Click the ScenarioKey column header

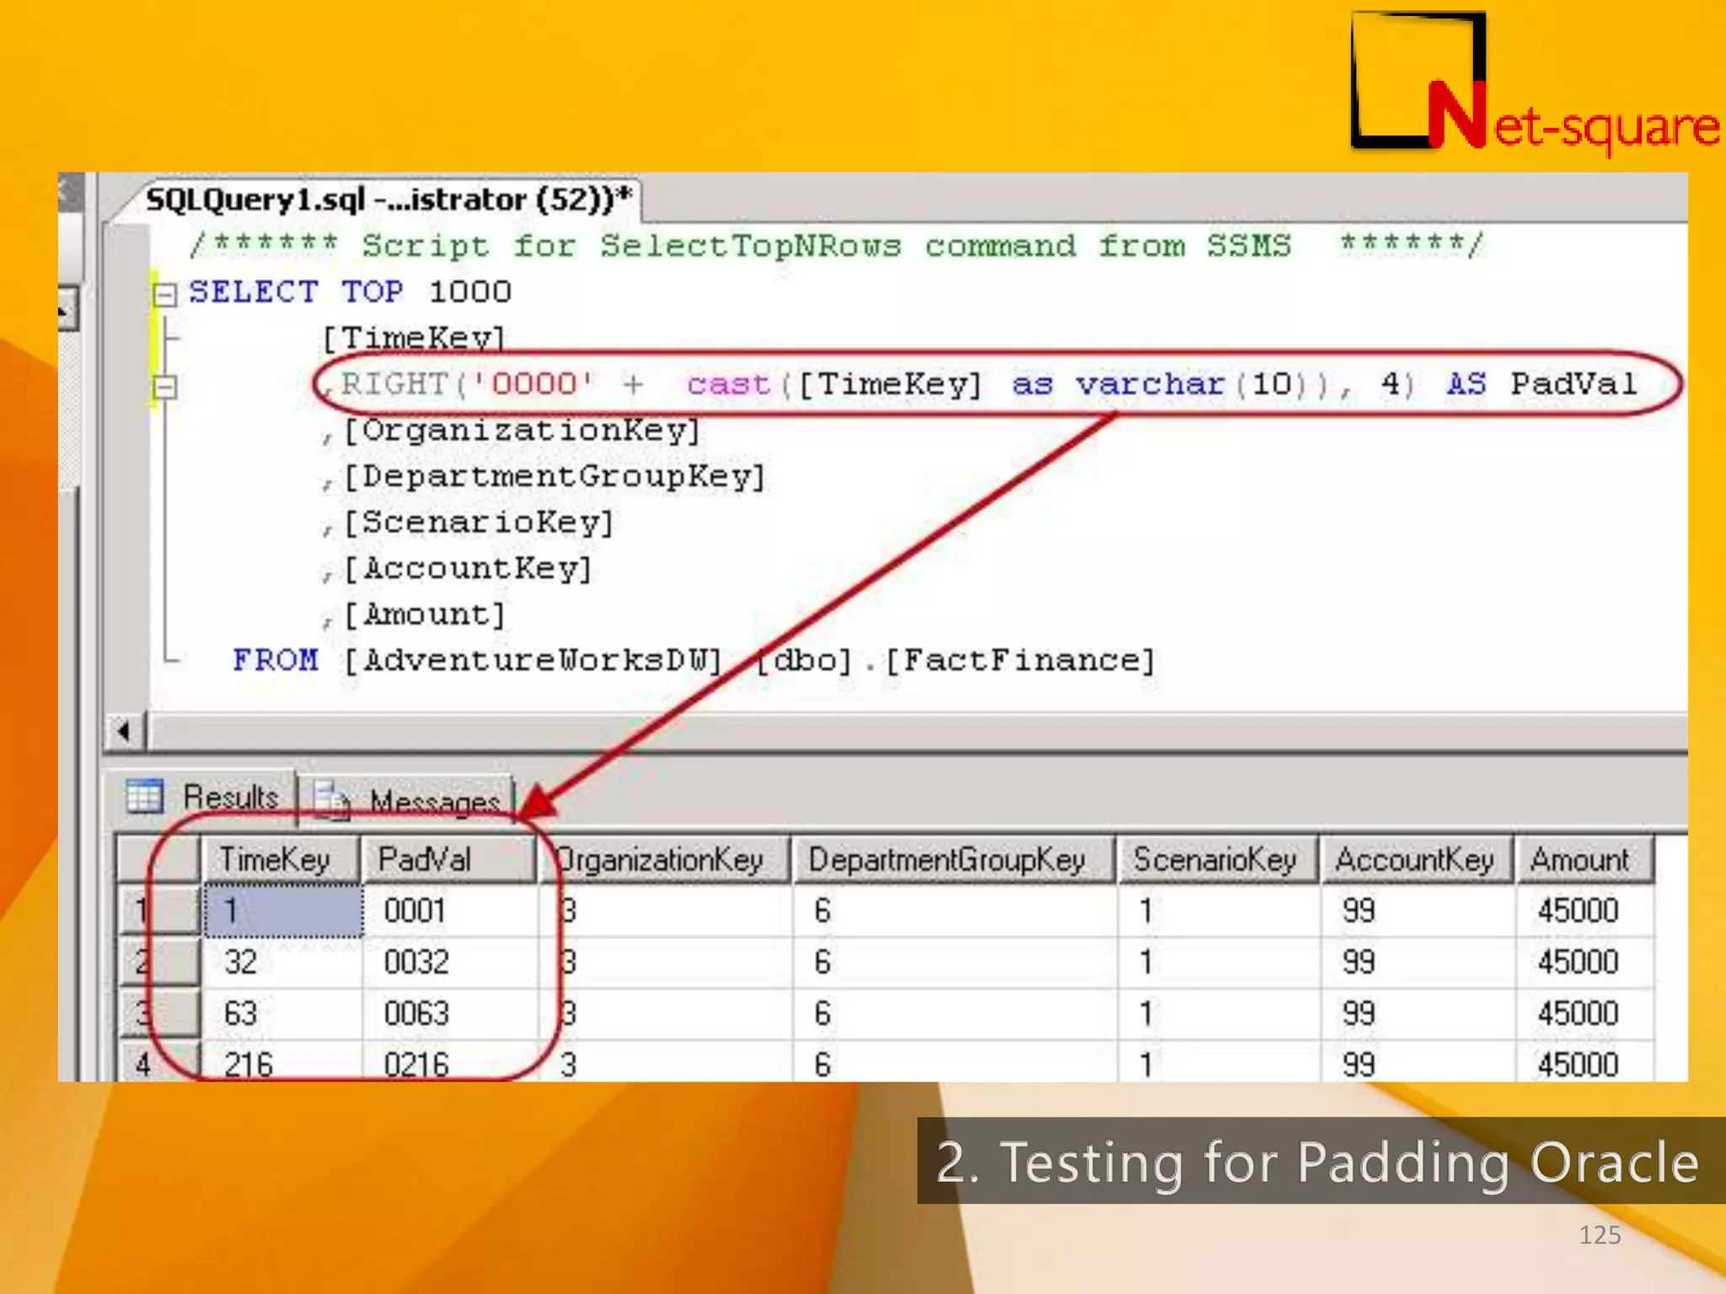coord(1214,859)
